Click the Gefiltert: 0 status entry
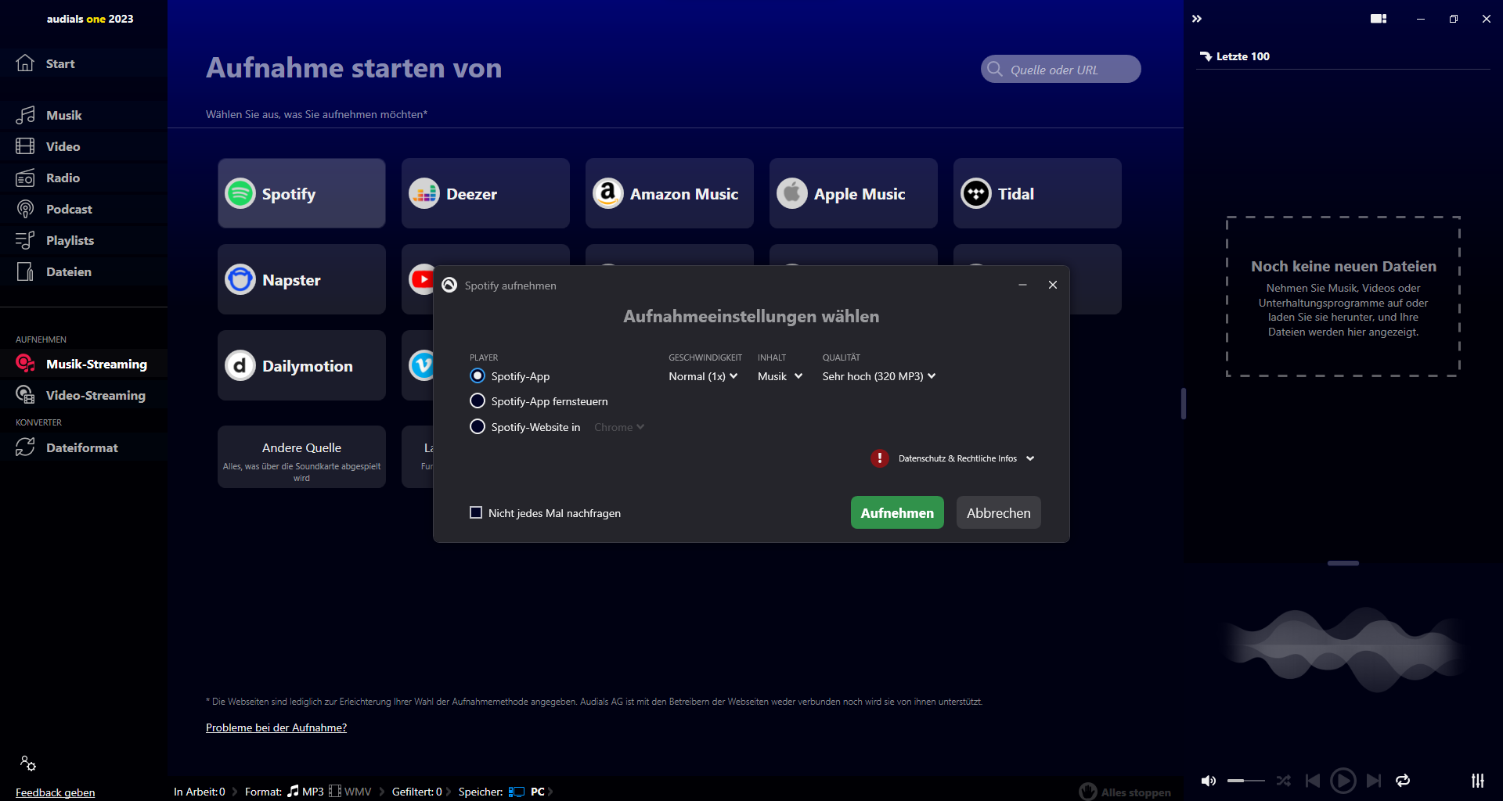1503x801 pixels. [416, 792]
